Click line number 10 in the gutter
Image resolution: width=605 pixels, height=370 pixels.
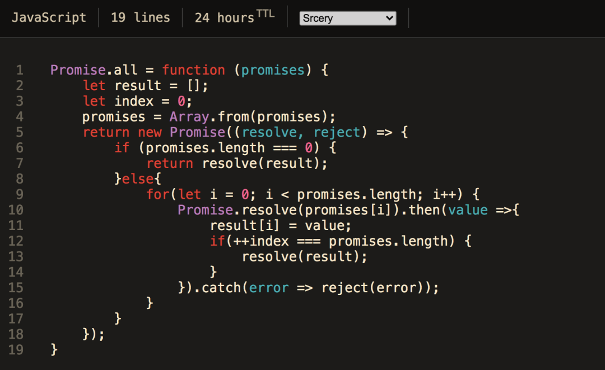coord(16,210)
